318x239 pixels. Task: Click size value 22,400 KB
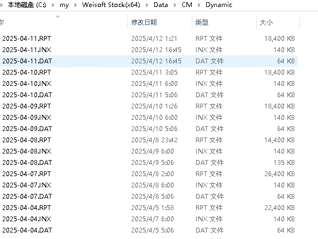(279, 207)
